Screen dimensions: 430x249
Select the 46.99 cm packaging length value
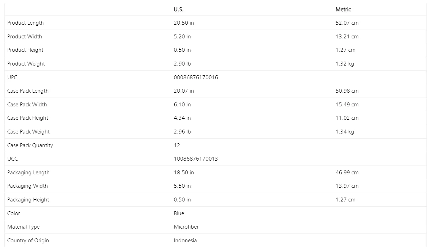347,173
